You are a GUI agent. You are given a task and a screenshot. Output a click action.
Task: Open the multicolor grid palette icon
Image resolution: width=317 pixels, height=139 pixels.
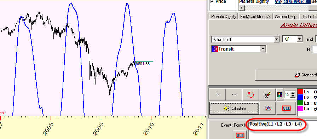point(279,94)
